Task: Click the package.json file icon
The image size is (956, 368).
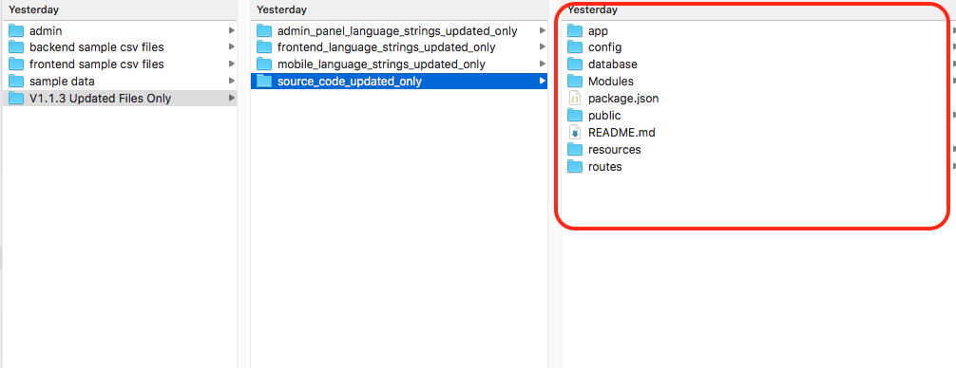Action: pos(574,98)
